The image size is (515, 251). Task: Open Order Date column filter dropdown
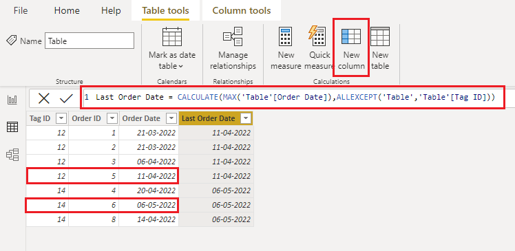pyautogui.click(x=171, y=118)
